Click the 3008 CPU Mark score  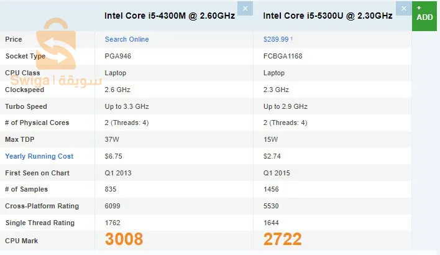[x=124, y=239]
